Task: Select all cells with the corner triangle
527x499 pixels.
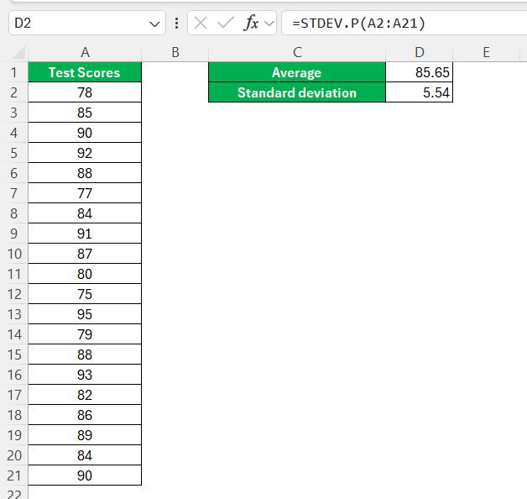Action: click(18, 52)
